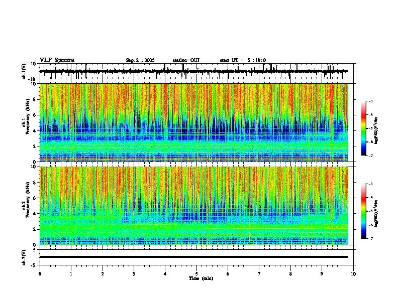The width and height of the screenshot is (398, 307).
Task: Click the "4" tick on ch.2 frequency axis
Action: (x=35, y=214)
